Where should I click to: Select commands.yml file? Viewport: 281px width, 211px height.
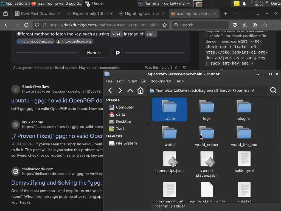pos(169,192)
